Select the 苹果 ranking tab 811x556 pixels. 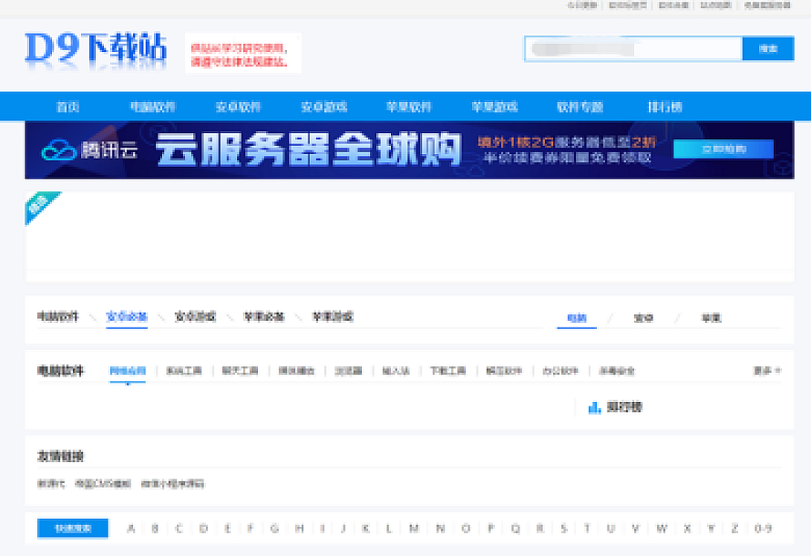pos(711,318)
